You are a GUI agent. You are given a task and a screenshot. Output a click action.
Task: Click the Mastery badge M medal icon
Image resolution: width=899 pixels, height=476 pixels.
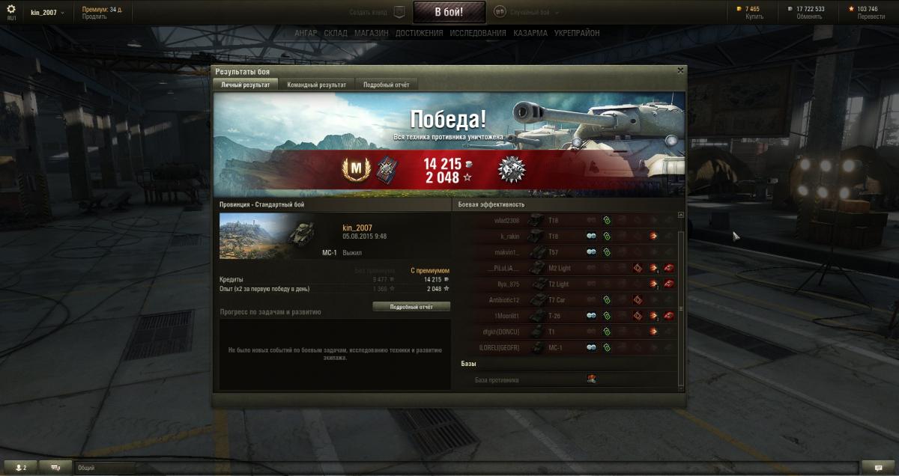point(352,168)
